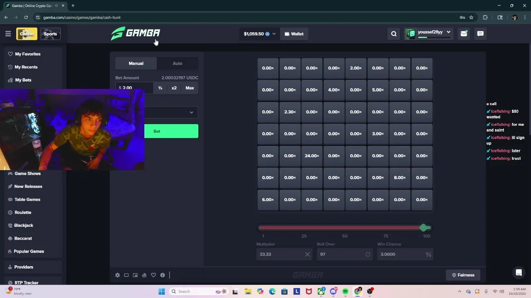
Task: Select the Casino section tab
Action: 27,34
